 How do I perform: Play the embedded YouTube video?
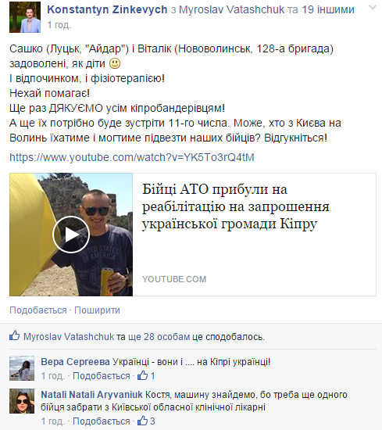click(71, 235)
